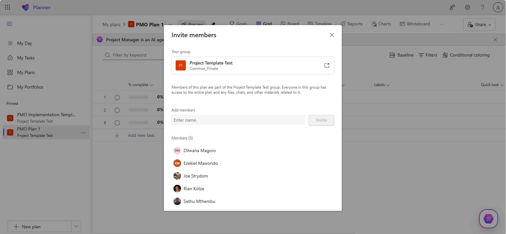
Task: Switch to the Charts tab
Action: tap(381, 24)
